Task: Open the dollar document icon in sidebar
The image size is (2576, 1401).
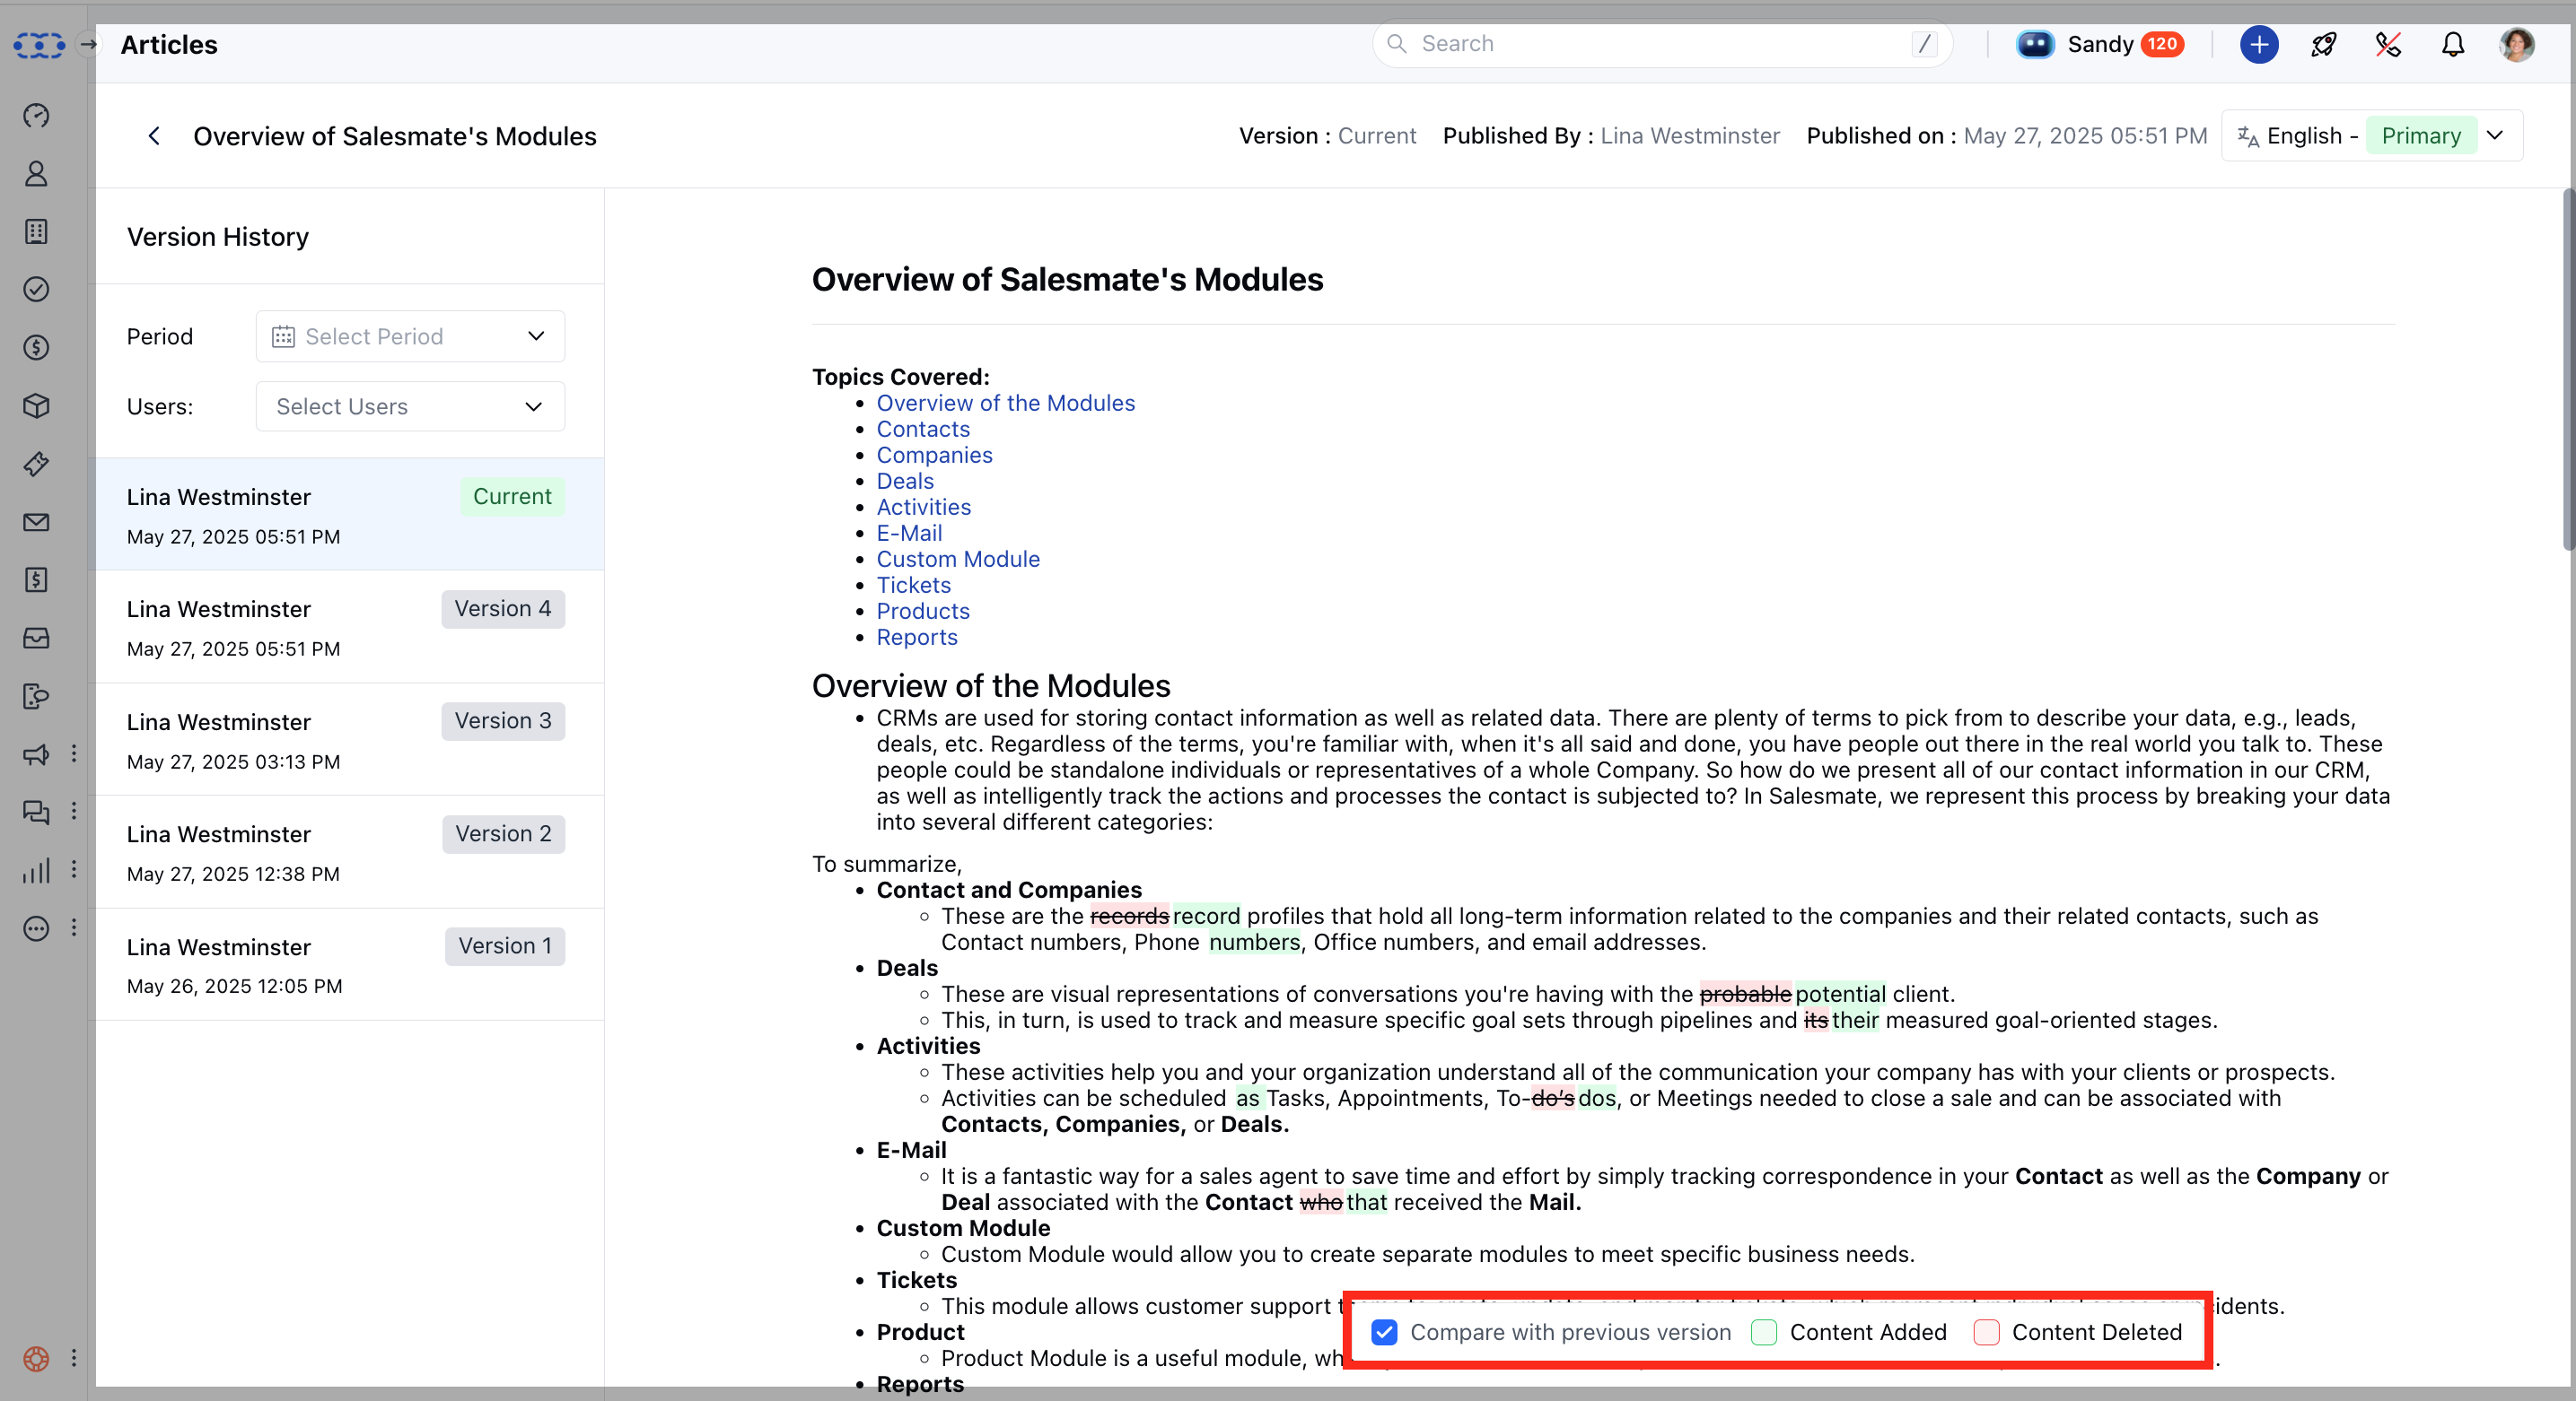Action: click(36, 579)
